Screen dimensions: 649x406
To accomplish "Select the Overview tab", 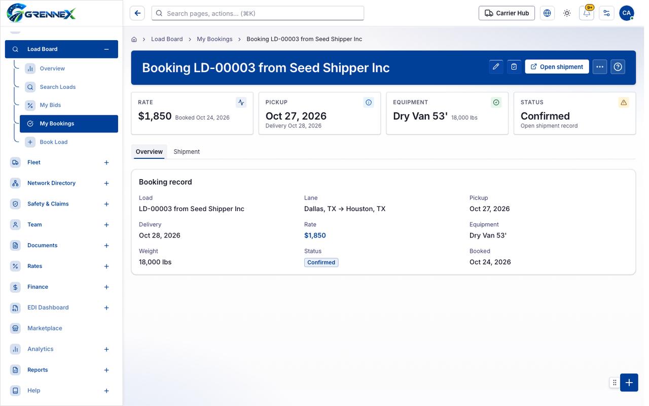I will point(149,152).
